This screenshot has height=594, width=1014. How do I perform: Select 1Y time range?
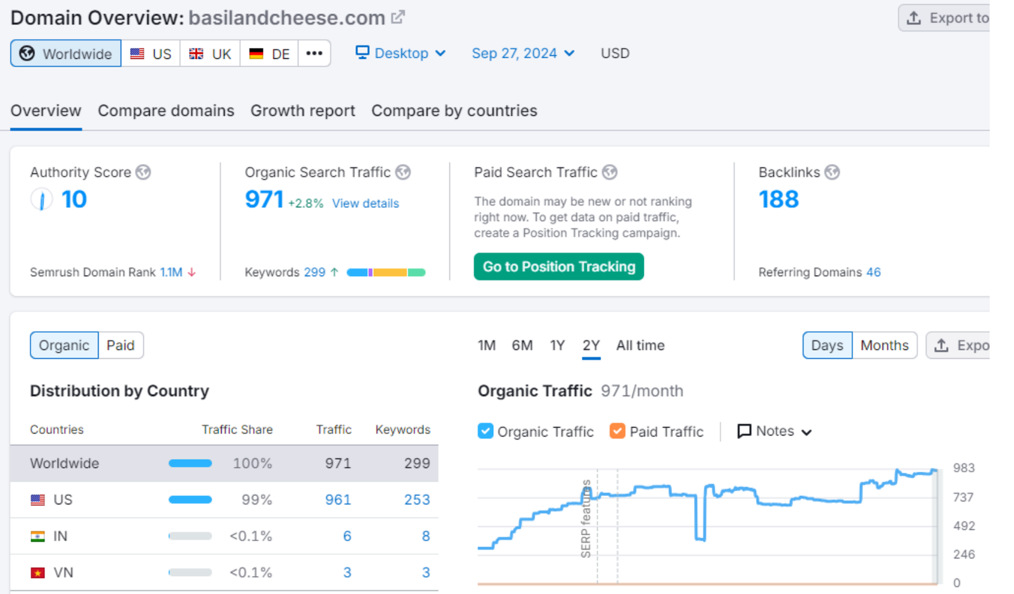click(x=557, y=345)
